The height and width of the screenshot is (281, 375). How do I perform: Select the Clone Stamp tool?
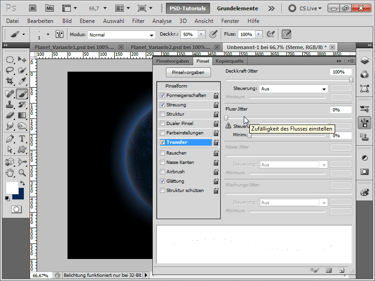[x=10, y=104]
